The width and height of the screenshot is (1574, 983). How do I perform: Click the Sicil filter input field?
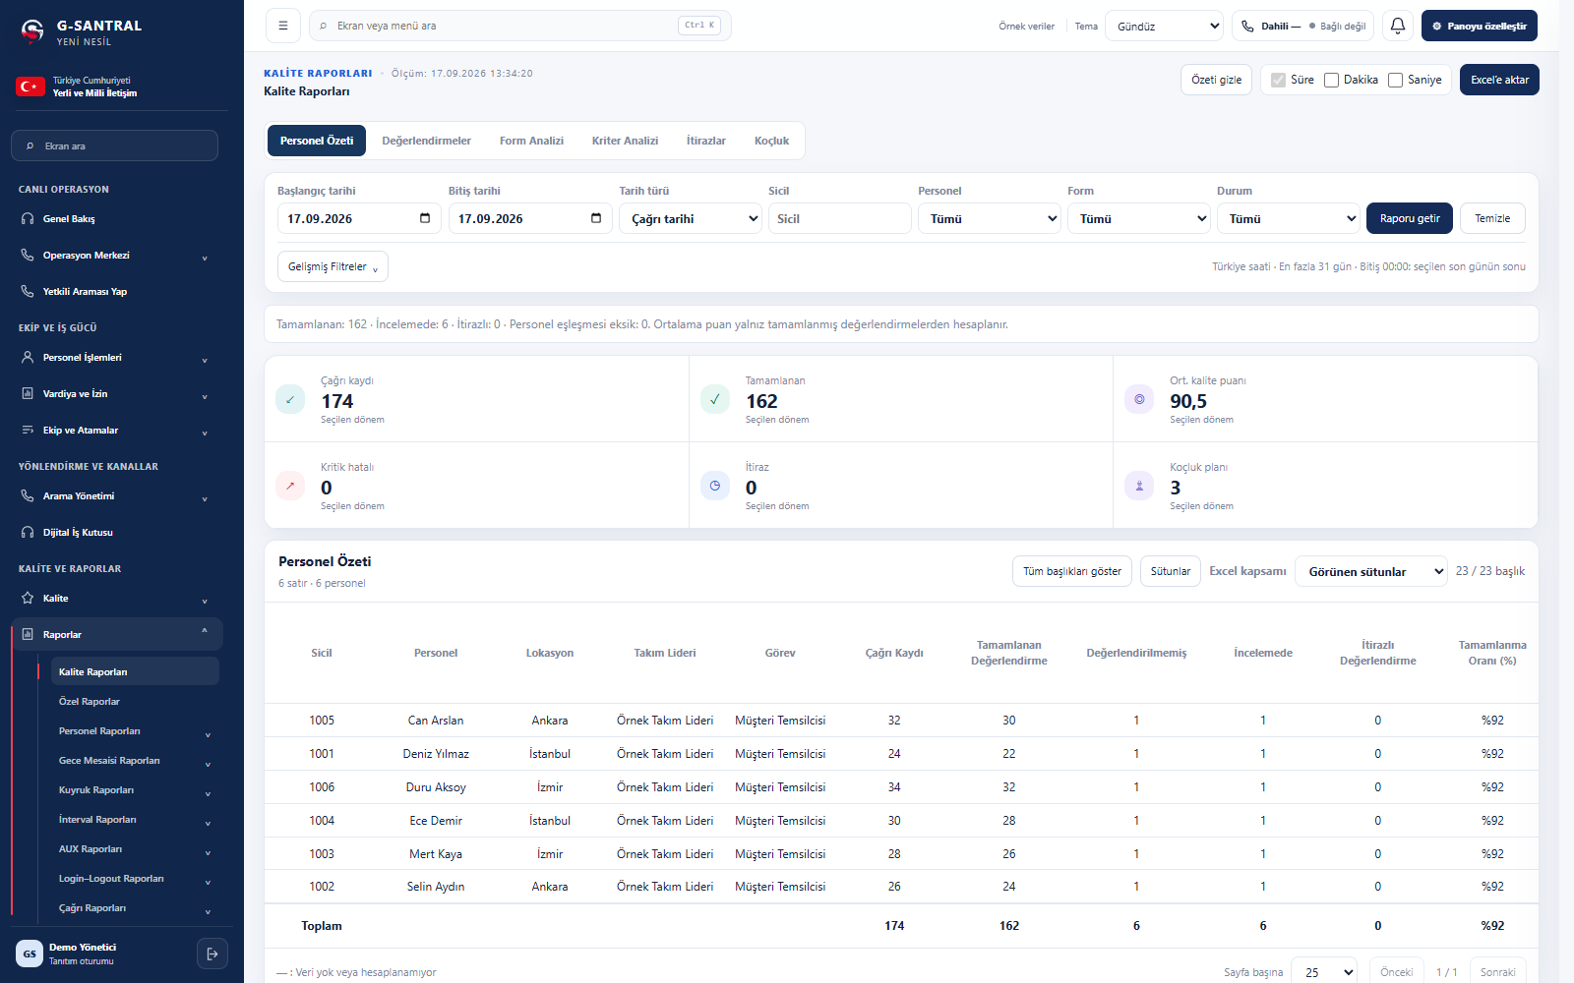click(x=839, y=218)
